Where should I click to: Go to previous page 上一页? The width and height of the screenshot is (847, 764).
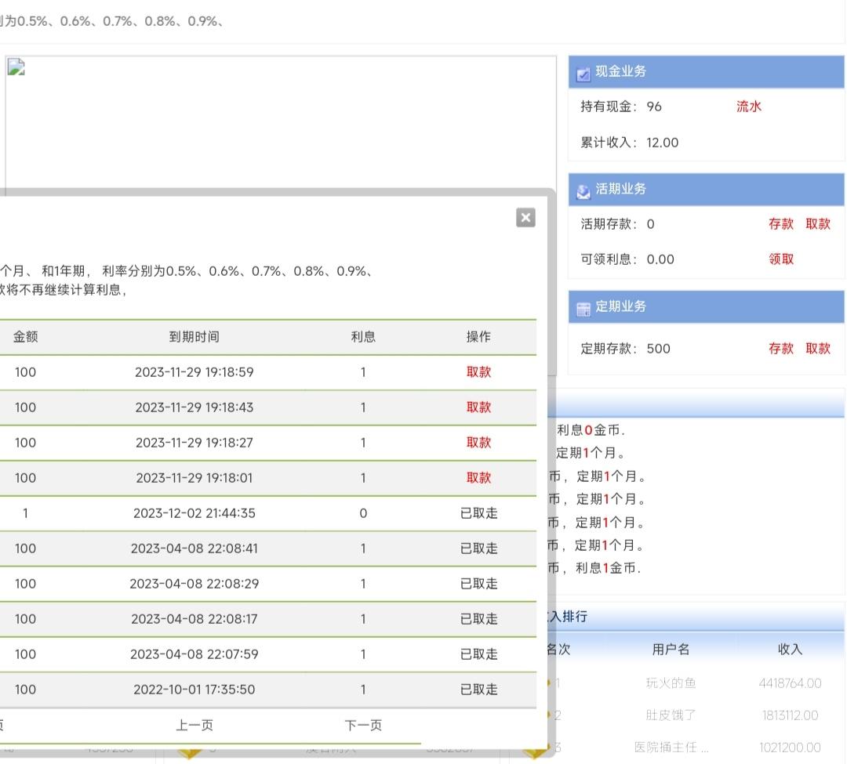[194, 725]
